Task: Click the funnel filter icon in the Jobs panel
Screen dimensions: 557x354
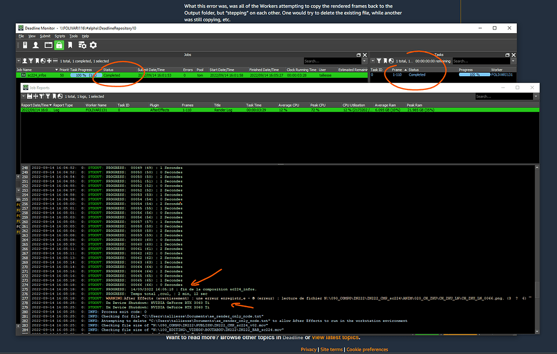Action: [x=31, y=60]
